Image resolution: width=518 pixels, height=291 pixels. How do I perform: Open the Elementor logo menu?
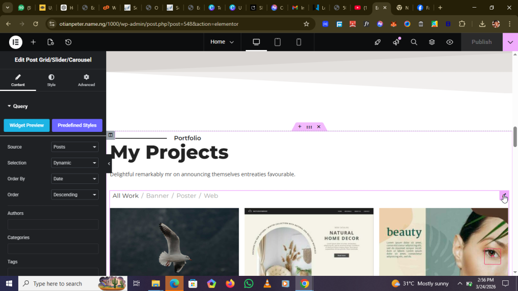pyautogui.click(x=16, y=42)
